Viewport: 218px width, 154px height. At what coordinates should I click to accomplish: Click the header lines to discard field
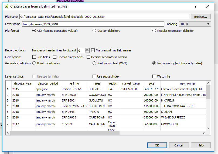(81, 50)
